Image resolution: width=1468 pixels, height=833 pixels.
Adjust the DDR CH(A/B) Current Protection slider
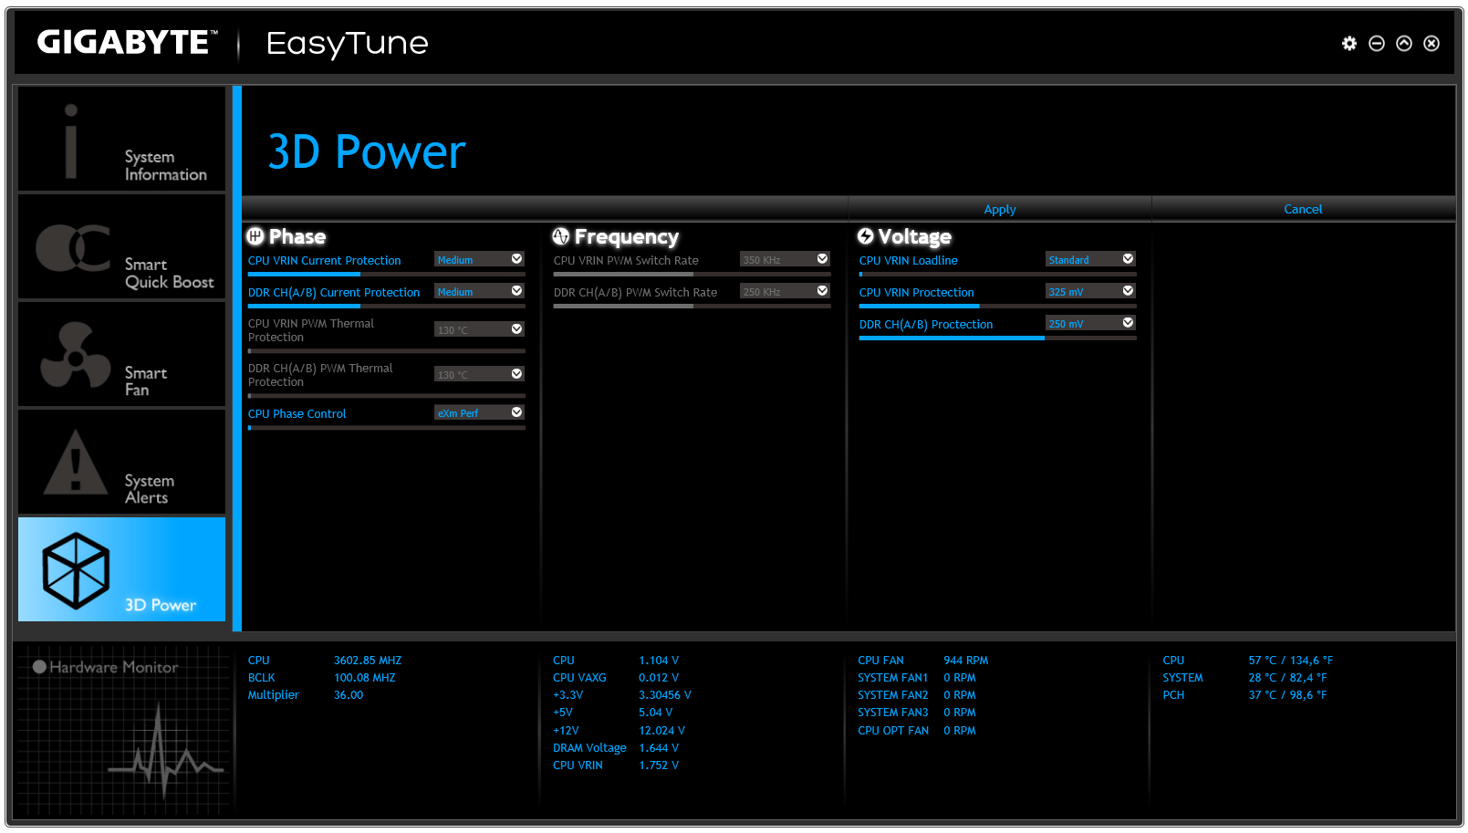[x=387, y=306]
